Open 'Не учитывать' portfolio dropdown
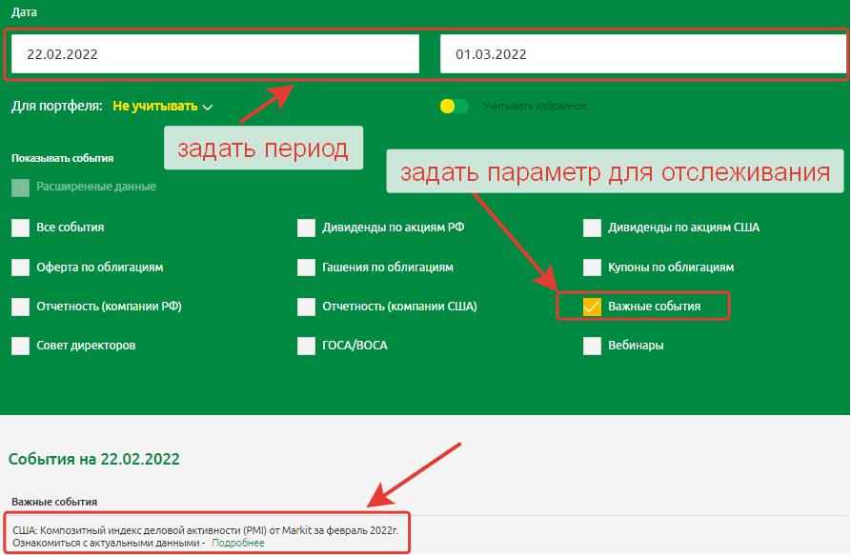 [154, 107]
